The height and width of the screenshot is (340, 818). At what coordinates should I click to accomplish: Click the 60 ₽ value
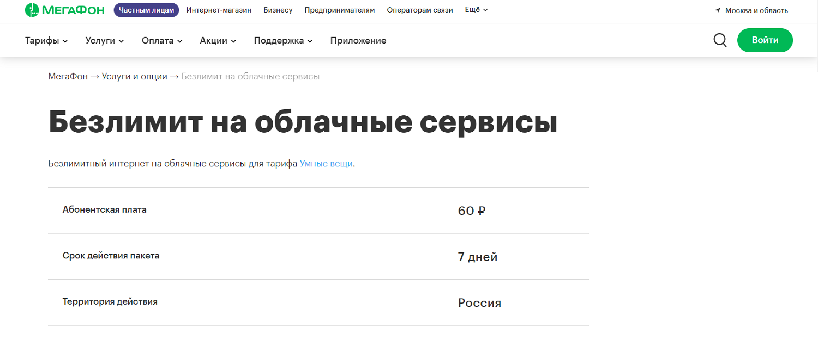point(472,211)
